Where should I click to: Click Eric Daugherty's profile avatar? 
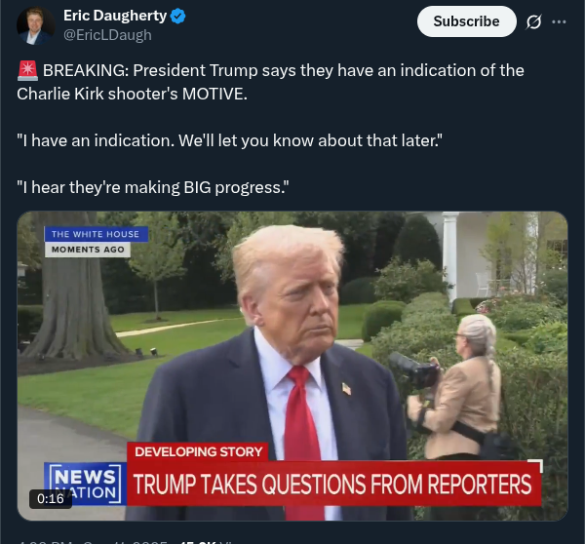click(x=35, y=25)
